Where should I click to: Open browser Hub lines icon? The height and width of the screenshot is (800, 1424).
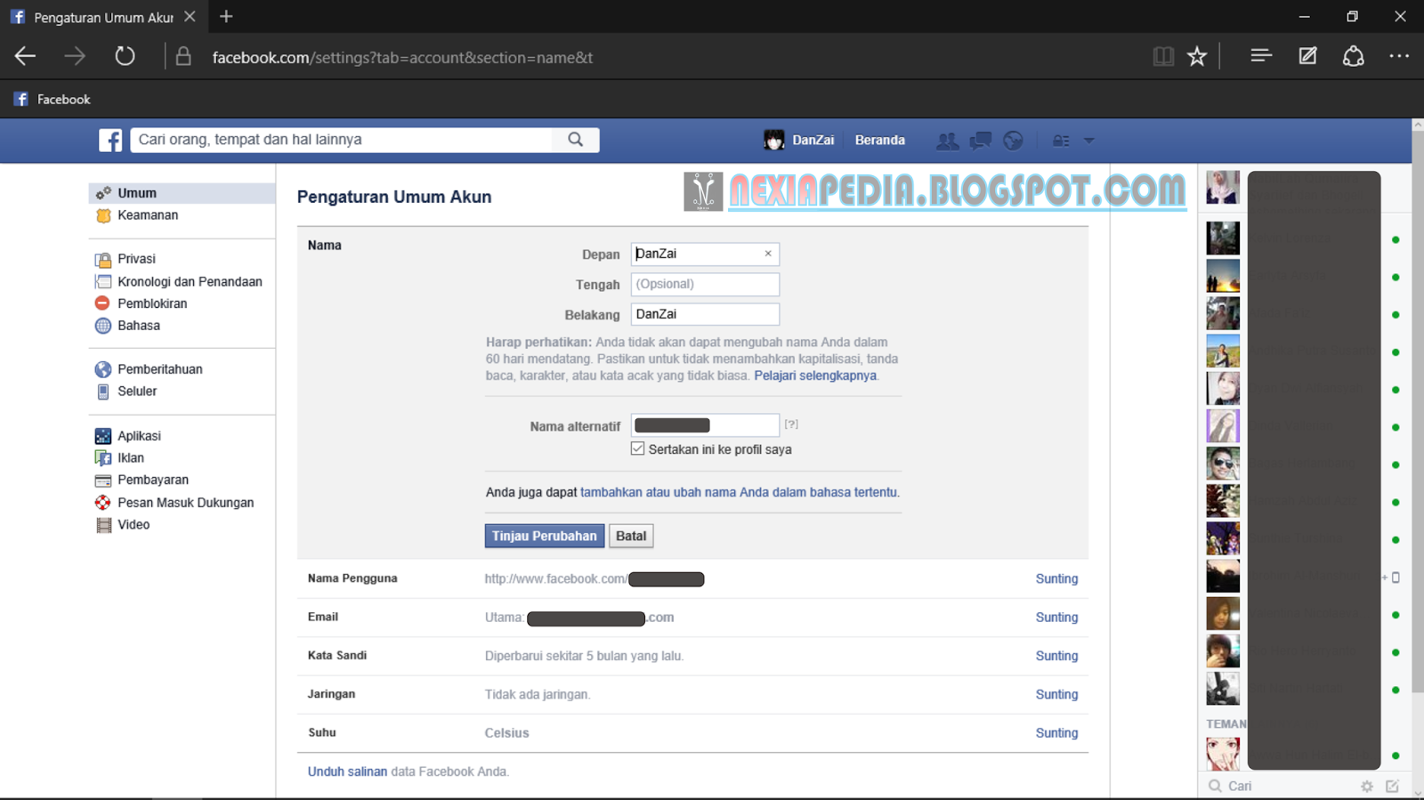pos(1261,56)
